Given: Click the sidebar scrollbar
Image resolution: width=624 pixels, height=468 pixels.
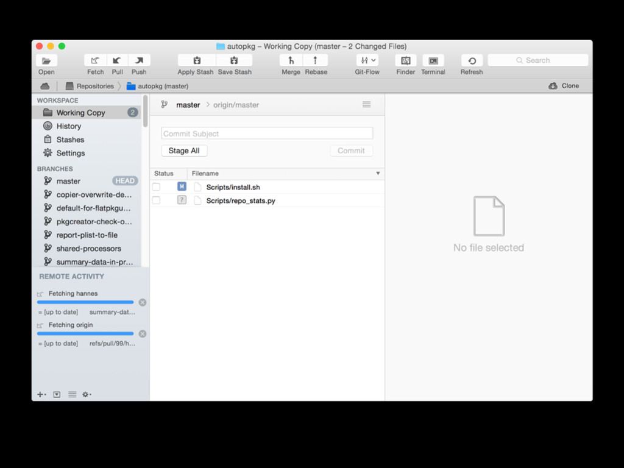Looking at the screenshot, I should point(145,112).
